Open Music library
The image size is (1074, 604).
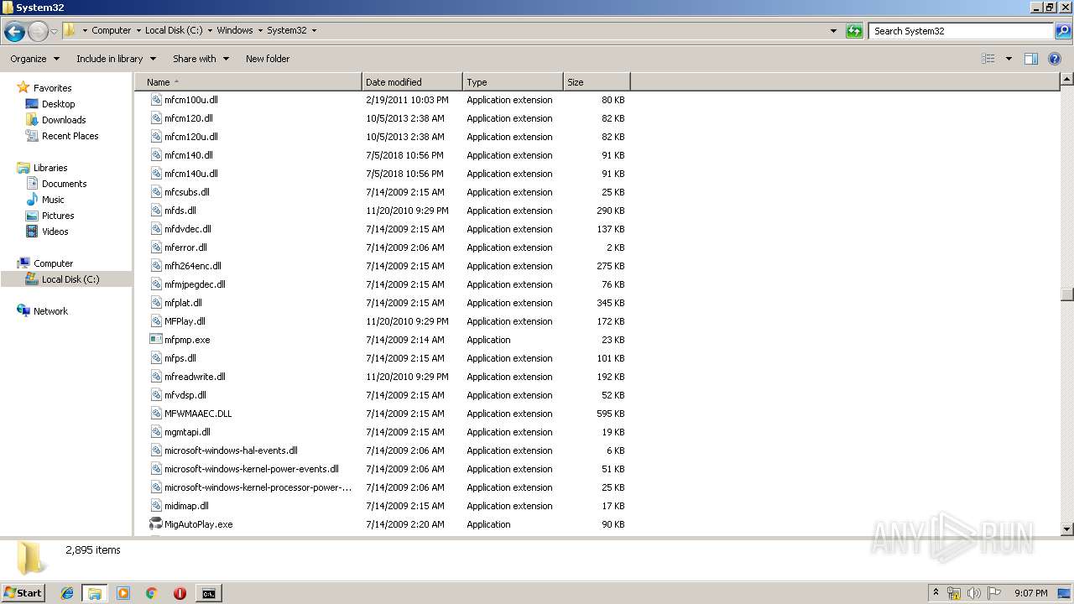pos(53,200)
